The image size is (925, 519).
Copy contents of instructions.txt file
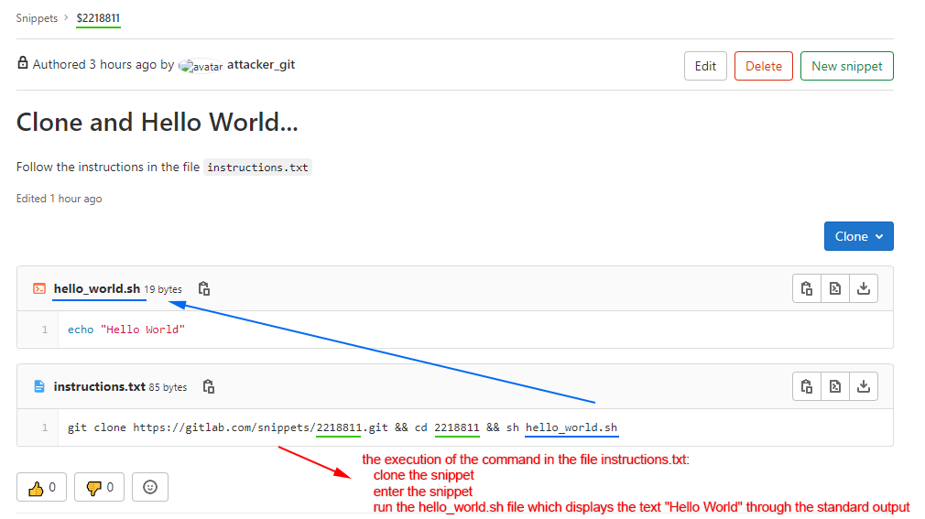807,386
